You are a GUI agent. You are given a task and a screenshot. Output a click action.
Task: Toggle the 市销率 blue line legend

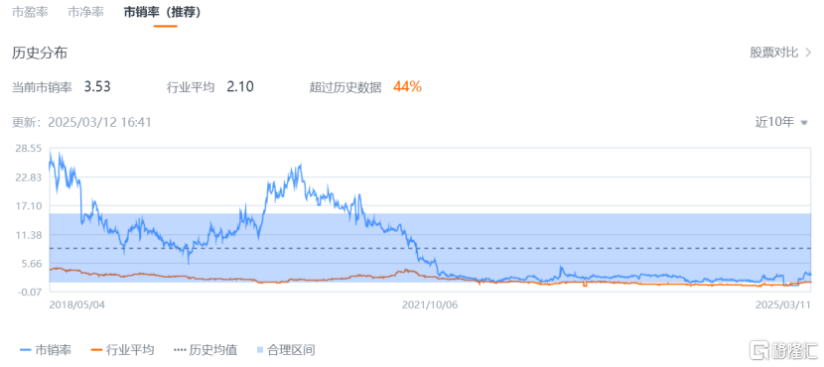(46, 350)
